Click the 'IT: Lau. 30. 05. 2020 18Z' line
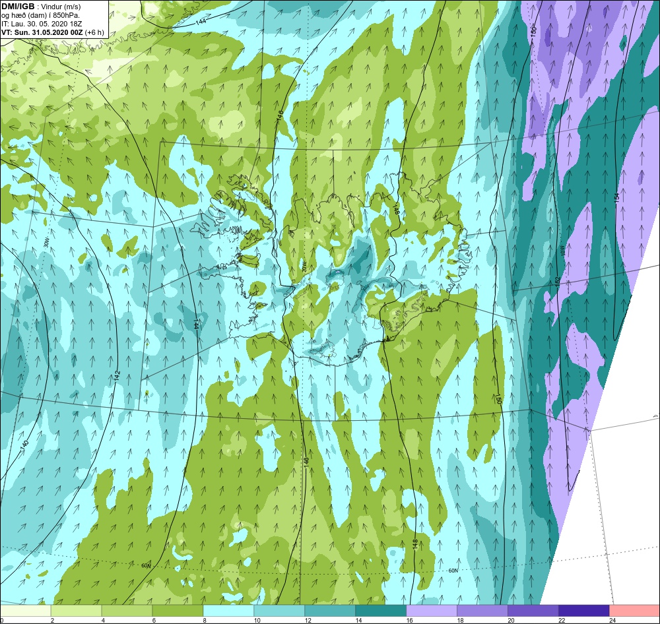The height and width of the screenshot is (624, 660). point(42,24)
